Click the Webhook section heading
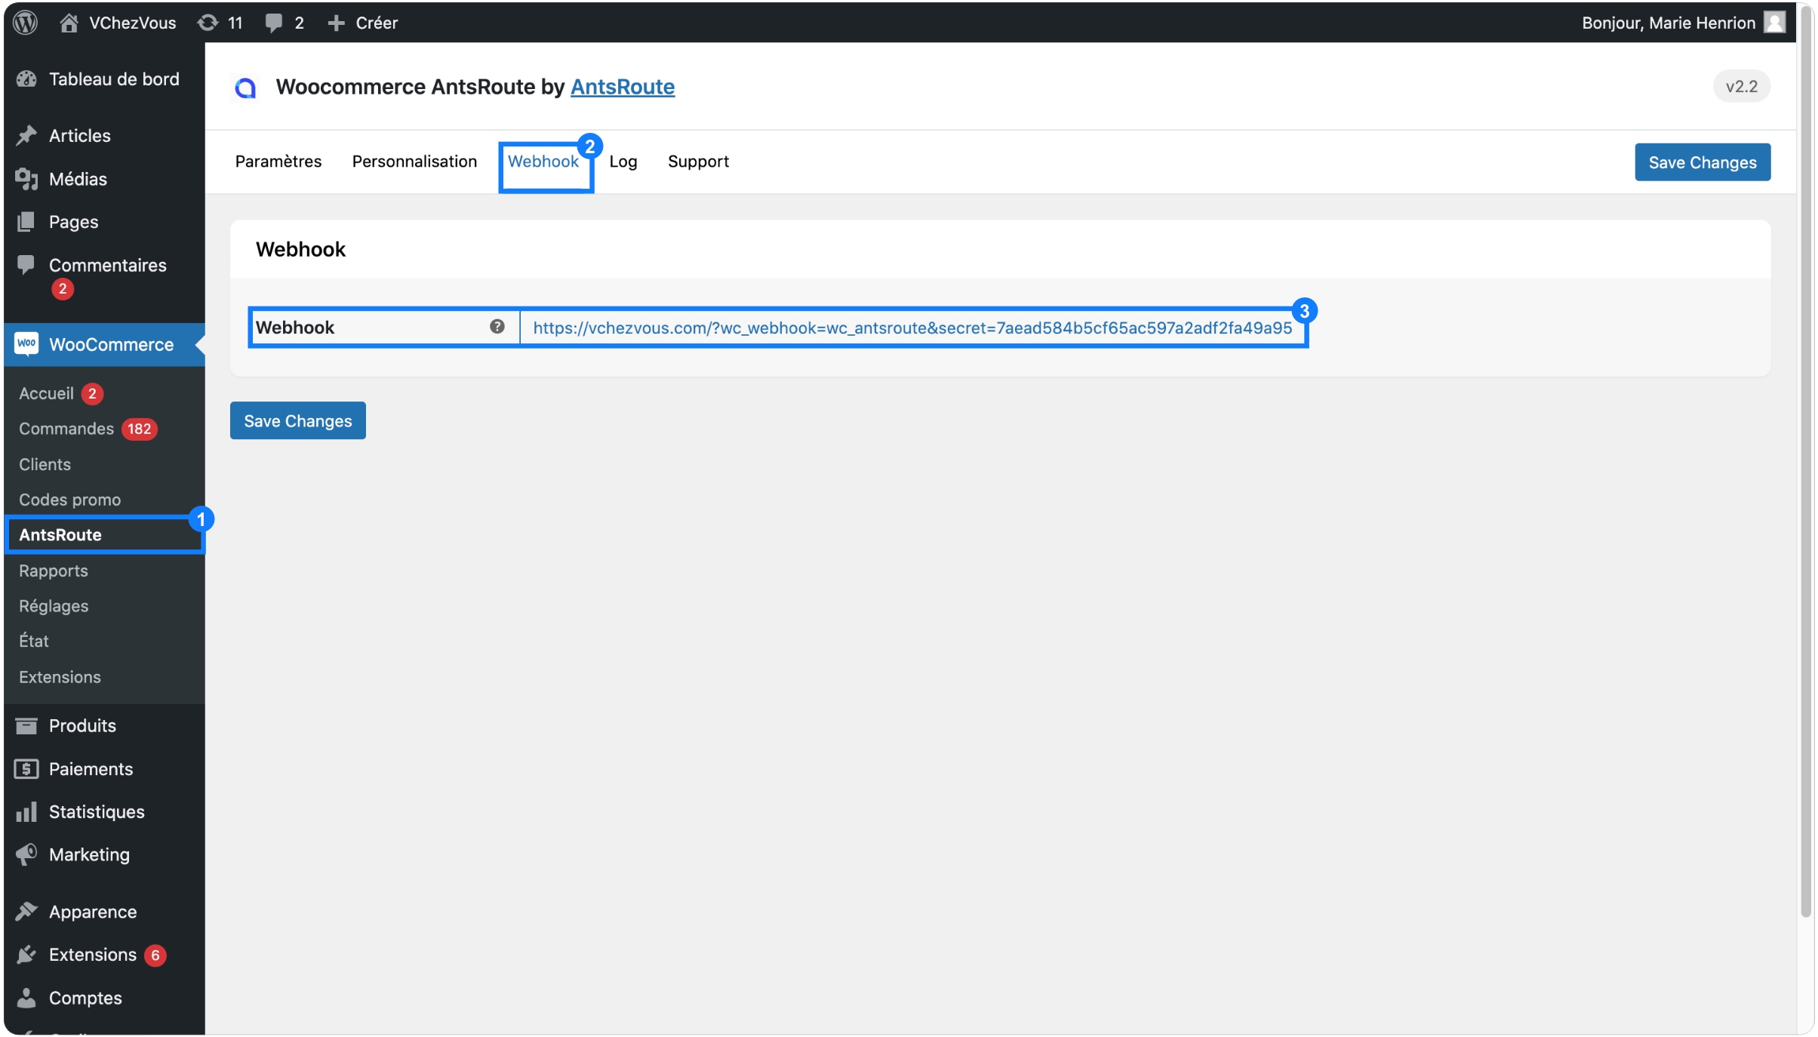The width and height of the screenshot is (1818, 1037). (300, 249)
